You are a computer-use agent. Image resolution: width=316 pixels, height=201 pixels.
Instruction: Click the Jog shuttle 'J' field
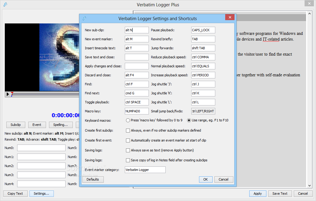[x=203, y=84]
